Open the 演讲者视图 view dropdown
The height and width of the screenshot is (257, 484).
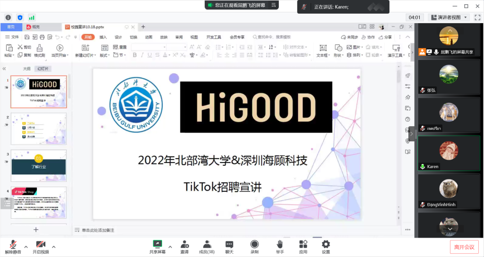(x=449, y=17)
